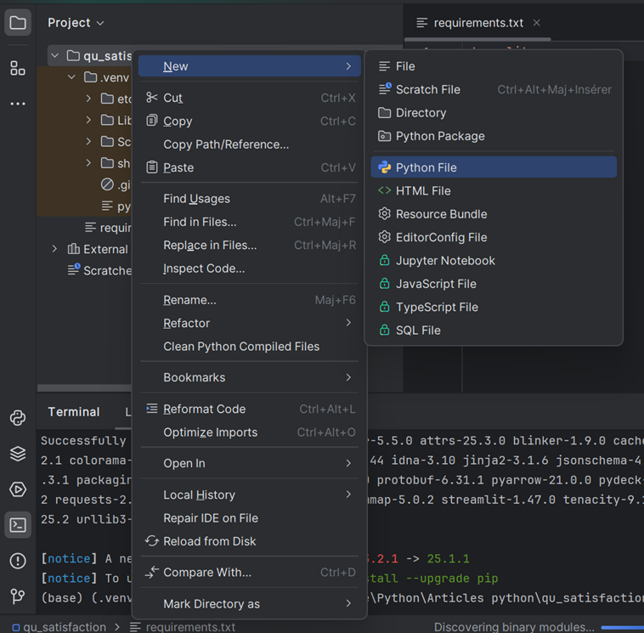
Task: Open the Python Console tool icon
Action: pos(18,418)
